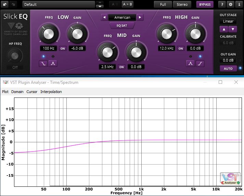Select the high bell filter shape icon
The height and width of the screenshot is (196, 244).
(x=190, y=64)
